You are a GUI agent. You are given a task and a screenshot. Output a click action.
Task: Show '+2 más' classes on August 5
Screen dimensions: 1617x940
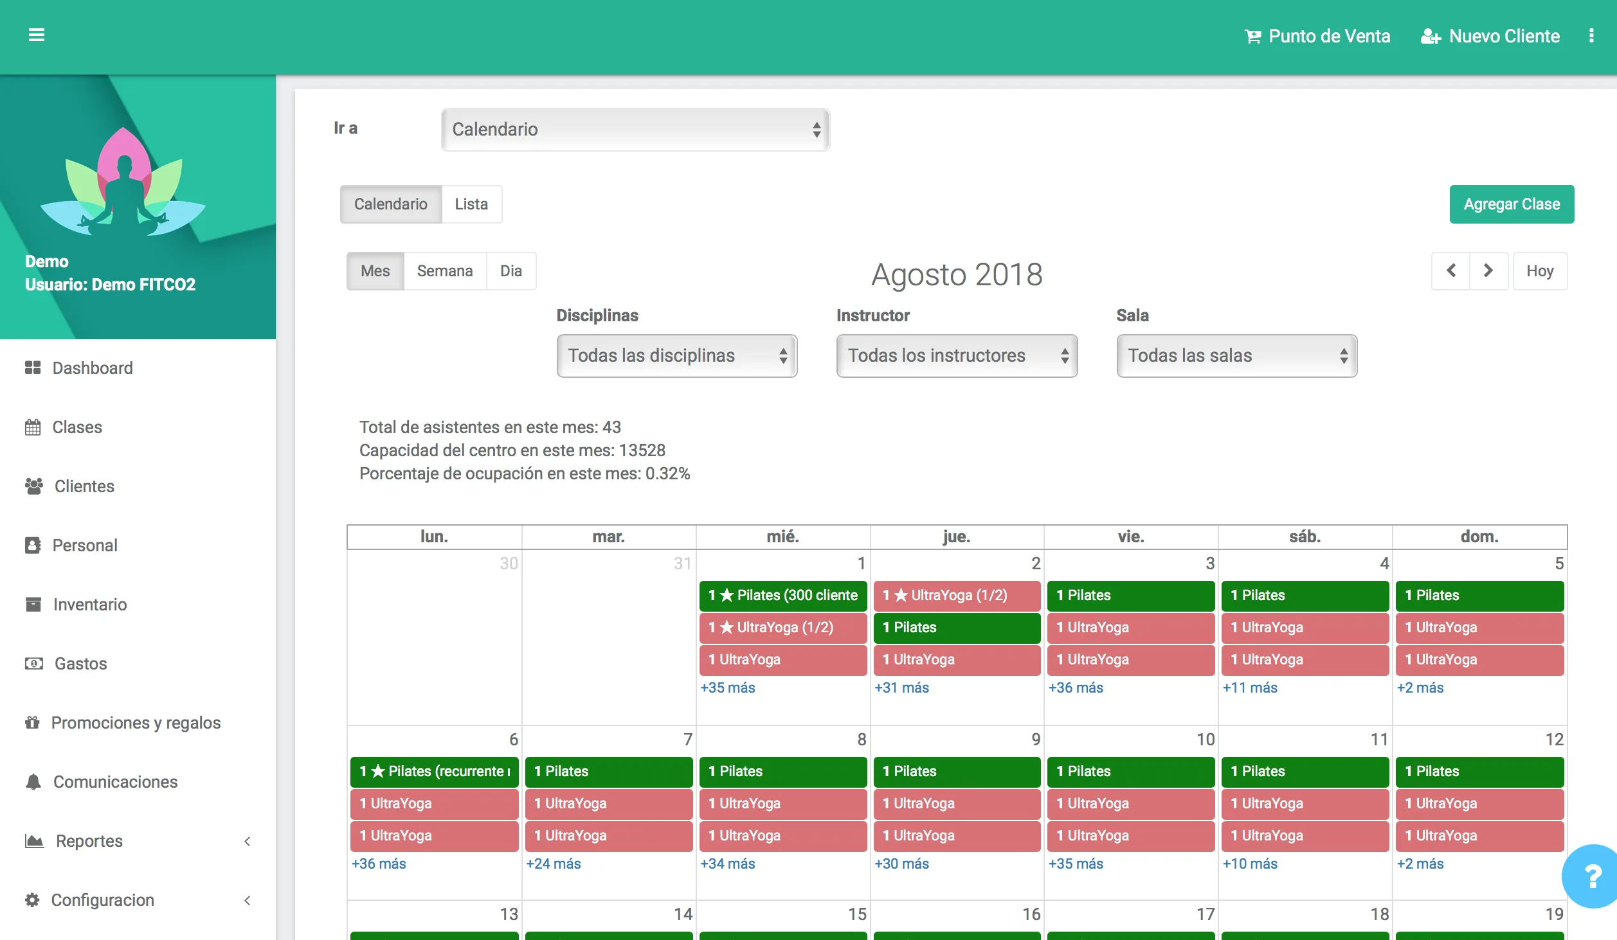pos(1420,687)
